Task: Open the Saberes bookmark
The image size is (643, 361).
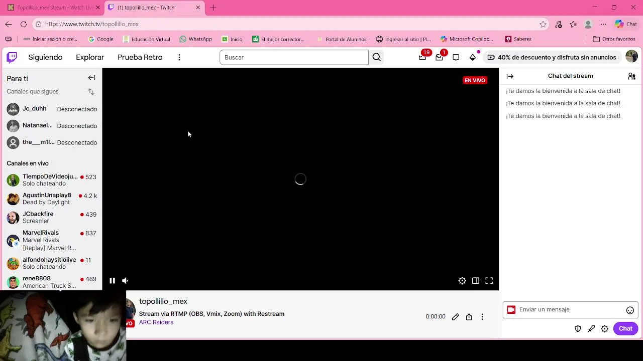Action: [x=518, y=39]
